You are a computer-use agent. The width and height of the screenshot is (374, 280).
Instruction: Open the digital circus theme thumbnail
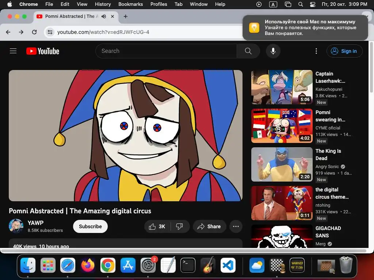coord(282,203)
